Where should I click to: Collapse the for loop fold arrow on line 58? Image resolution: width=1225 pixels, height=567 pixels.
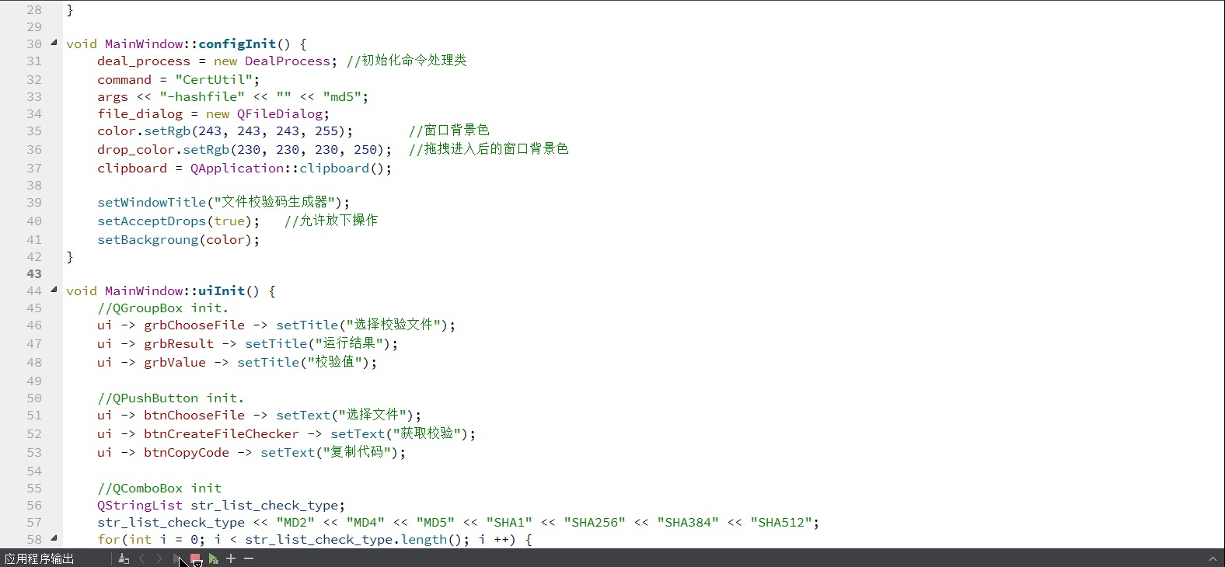coord(54,537)
